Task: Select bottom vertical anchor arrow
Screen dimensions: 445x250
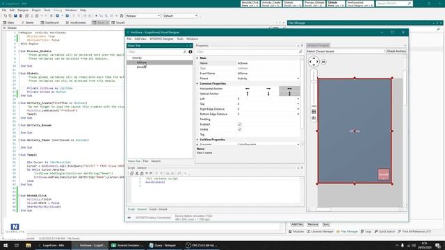Action: point(268,94)
